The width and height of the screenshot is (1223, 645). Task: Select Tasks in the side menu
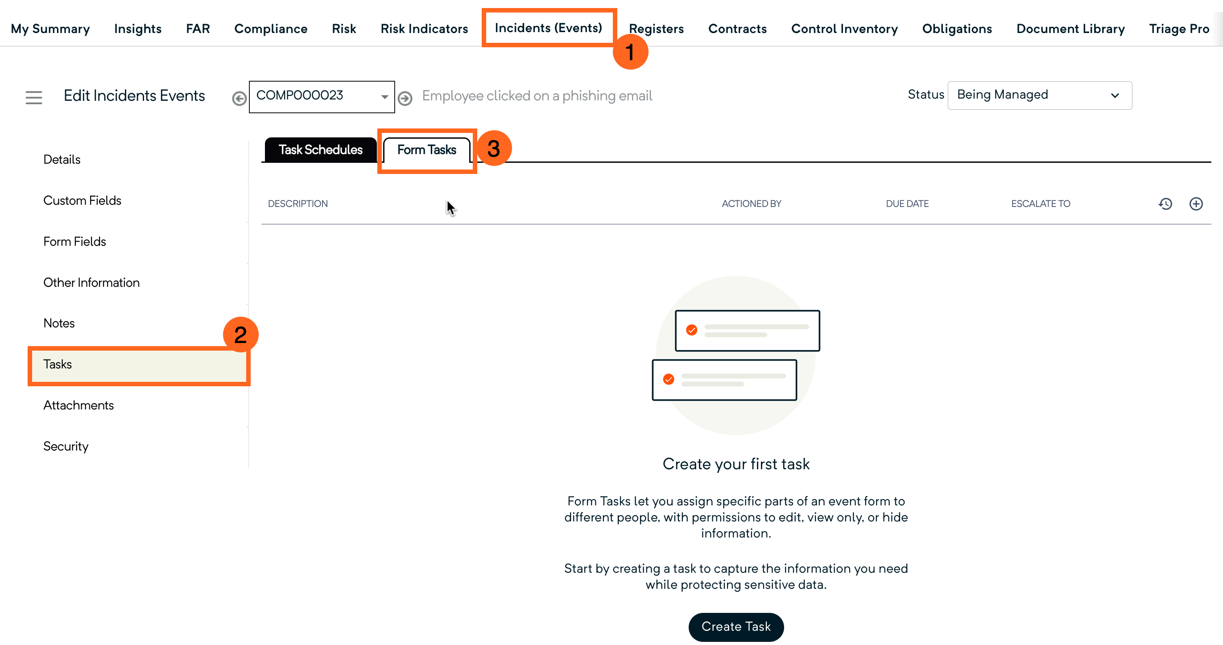point(58,364)
